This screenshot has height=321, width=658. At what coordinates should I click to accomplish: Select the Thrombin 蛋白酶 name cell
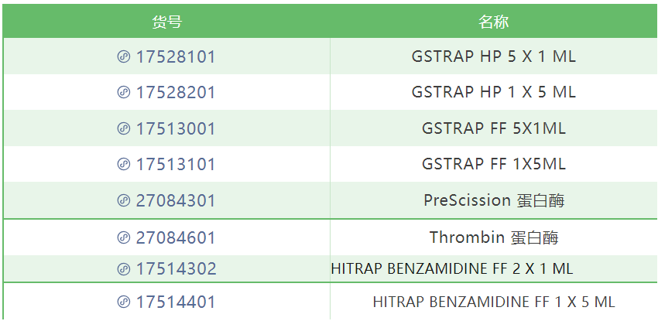[x=494, y=237]
